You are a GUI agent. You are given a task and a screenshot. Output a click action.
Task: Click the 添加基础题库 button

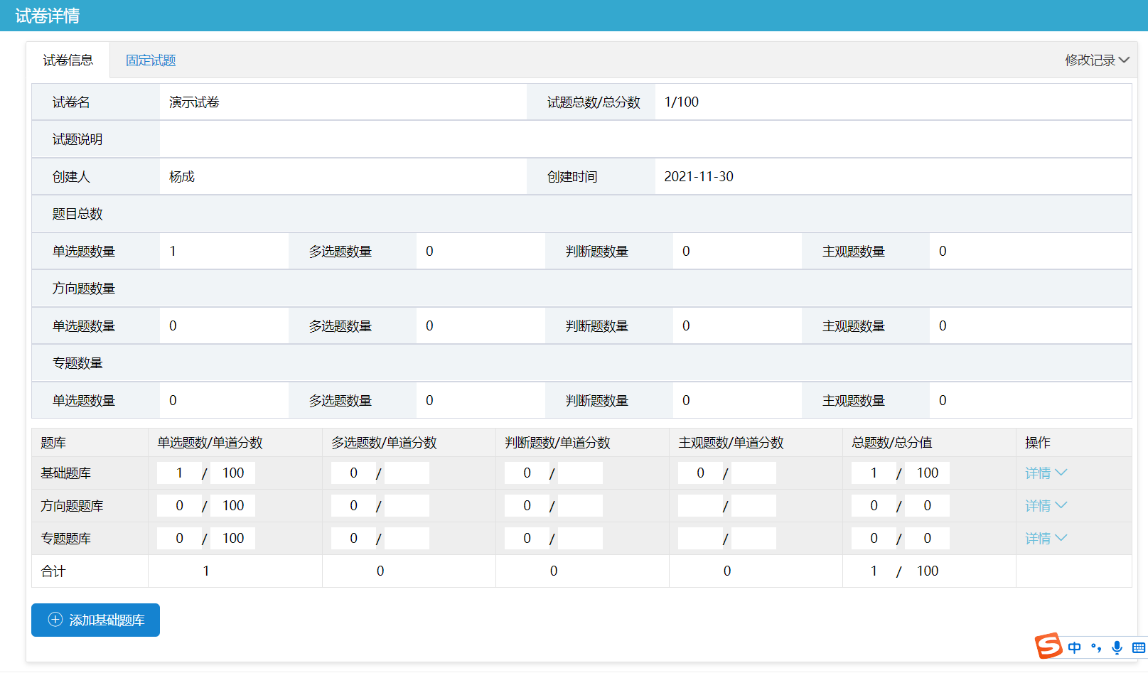pos(95,620)
